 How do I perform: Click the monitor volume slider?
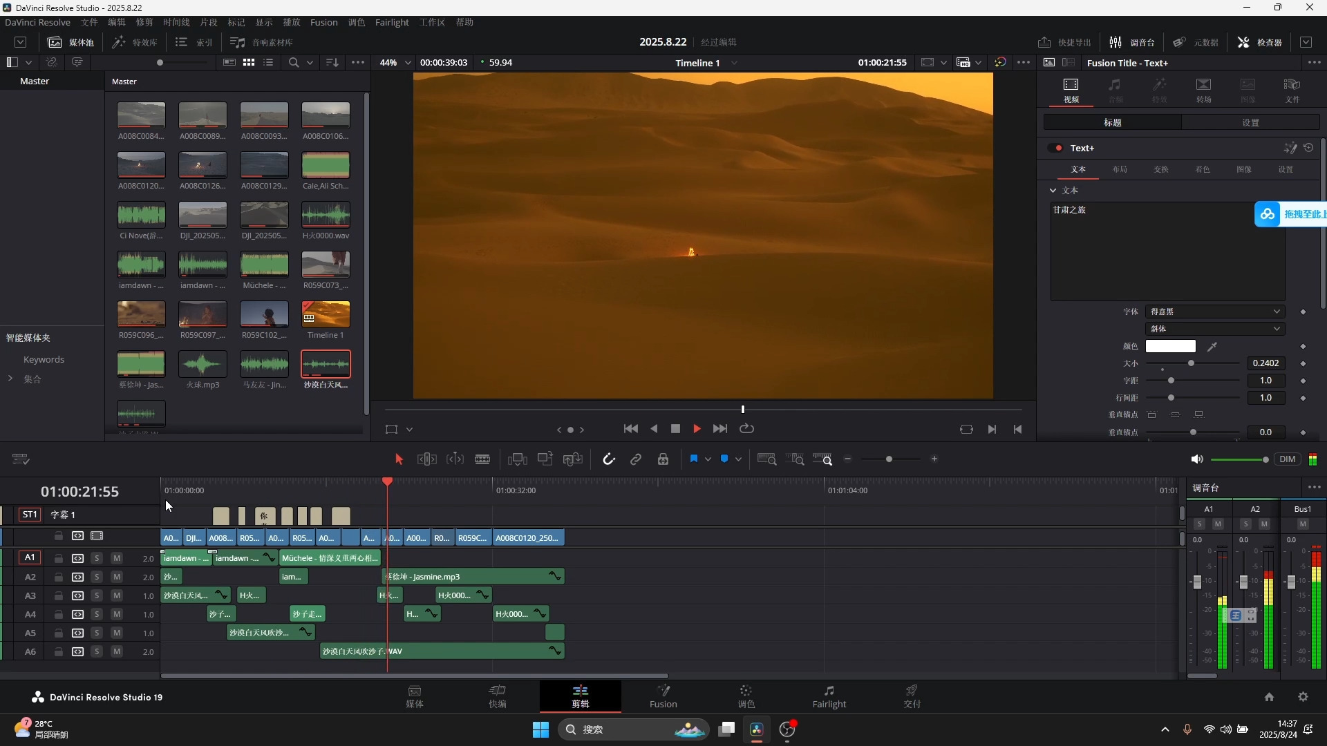(x=1239, y=459)
